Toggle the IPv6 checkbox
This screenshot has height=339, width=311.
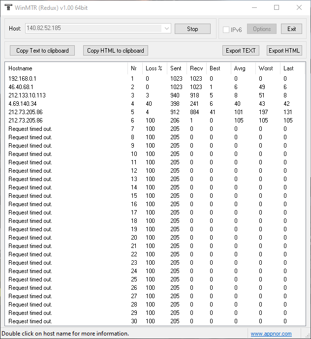point(226,30)
